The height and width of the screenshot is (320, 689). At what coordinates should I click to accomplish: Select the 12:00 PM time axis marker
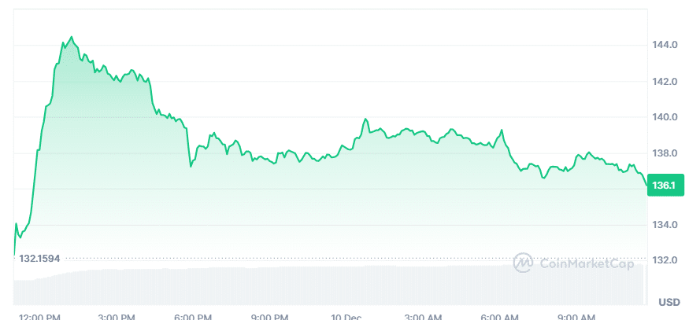39,317
